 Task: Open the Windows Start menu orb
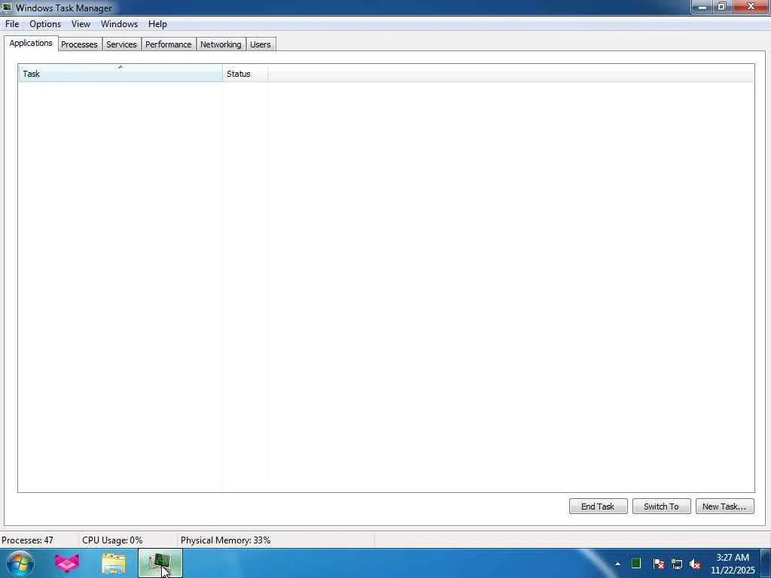point(20,563)
